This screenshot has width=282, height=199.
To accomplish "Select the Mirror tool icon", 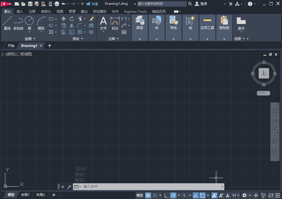I will coord(72,25).
